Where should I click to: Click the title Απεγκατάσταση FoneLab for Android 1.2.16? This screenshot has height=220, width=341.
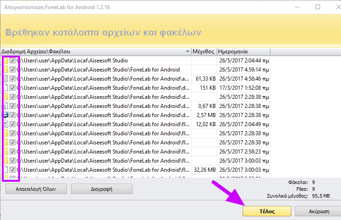pos(57,7)
